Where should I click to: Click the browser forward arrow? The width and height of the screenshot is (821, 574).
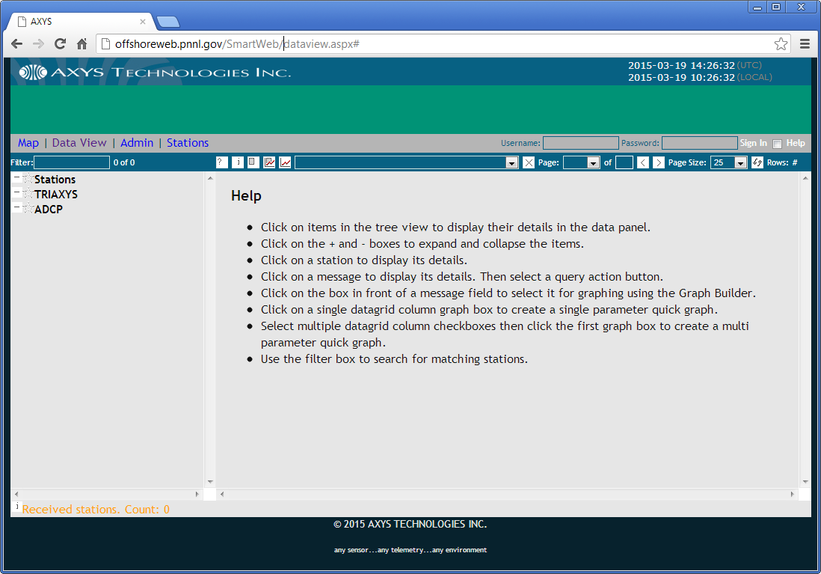pos(38,44)
